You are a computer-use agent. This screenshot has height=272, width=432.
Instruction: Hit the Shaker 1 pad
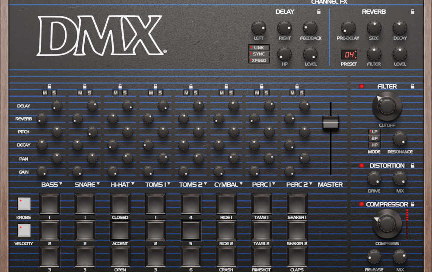pos(297,204)
